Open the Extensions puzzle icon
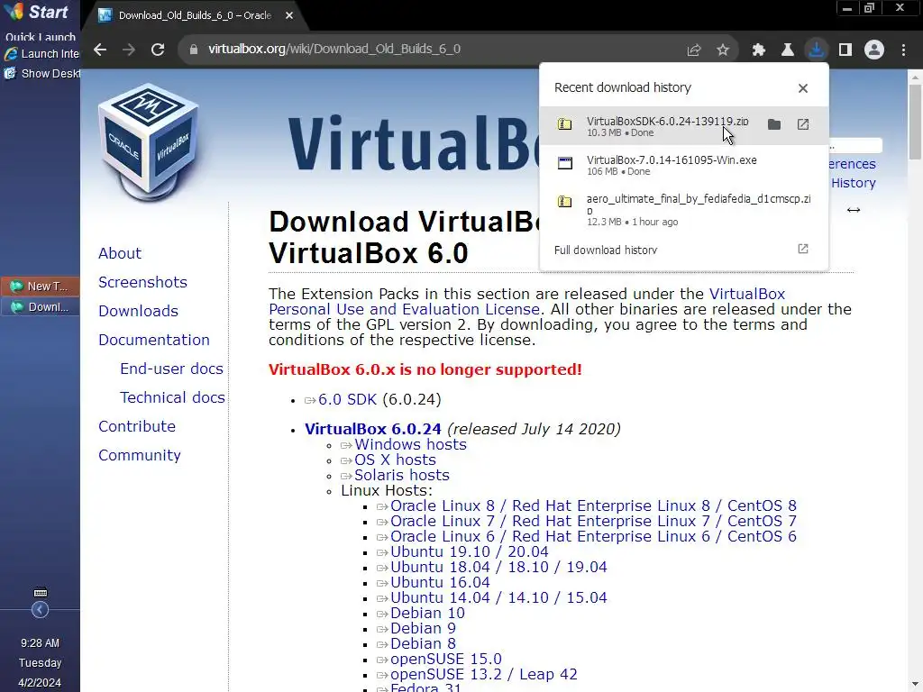The width and height of the screenshot is (923, 692). [x=759, y=50]
